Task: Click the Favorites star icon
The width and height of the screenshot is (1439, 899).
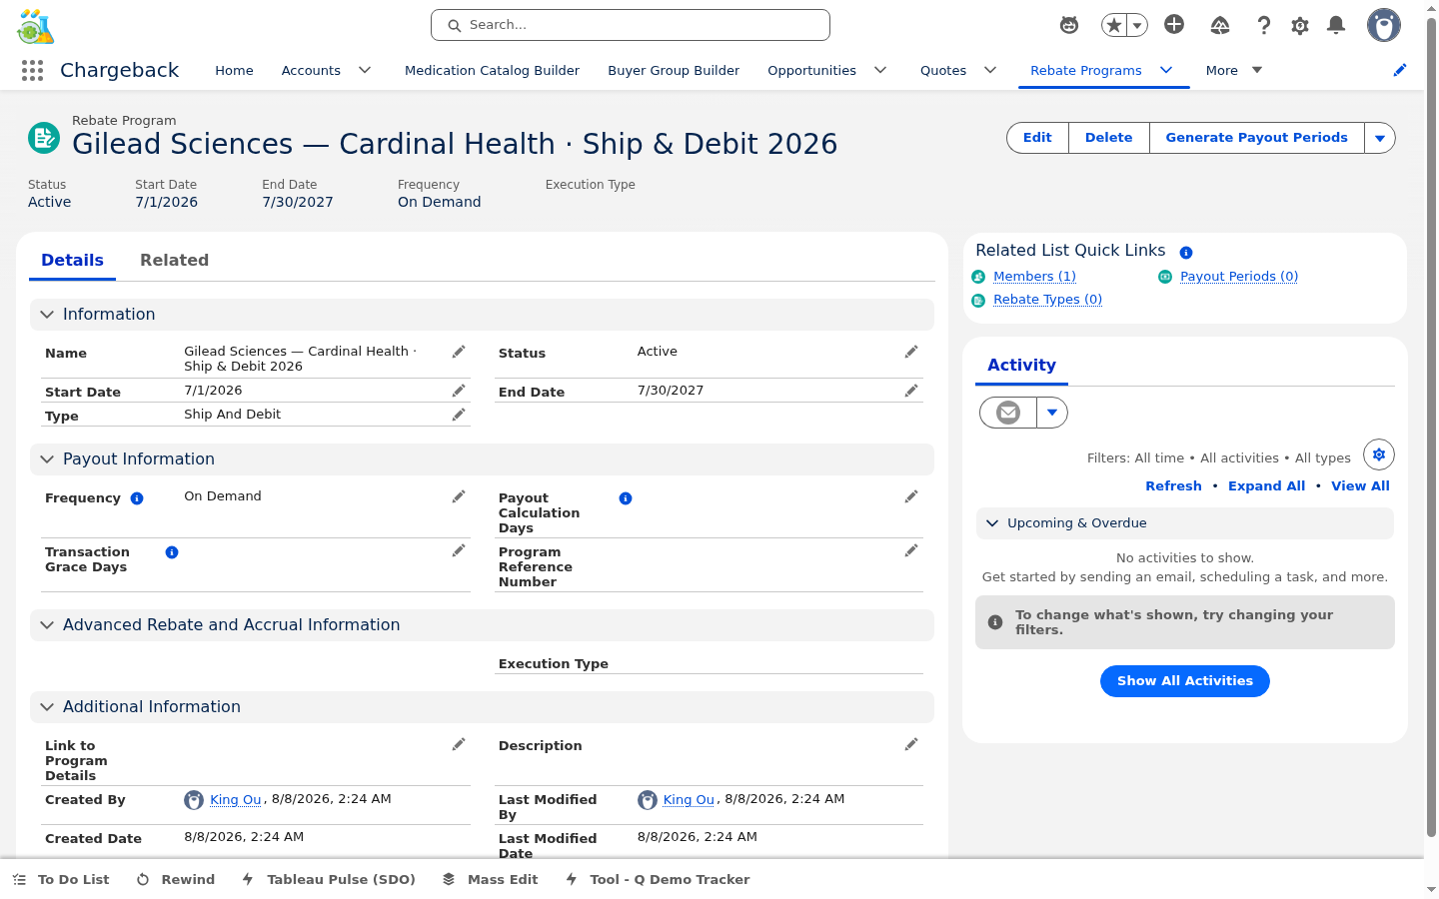Action: point(1113,25)
